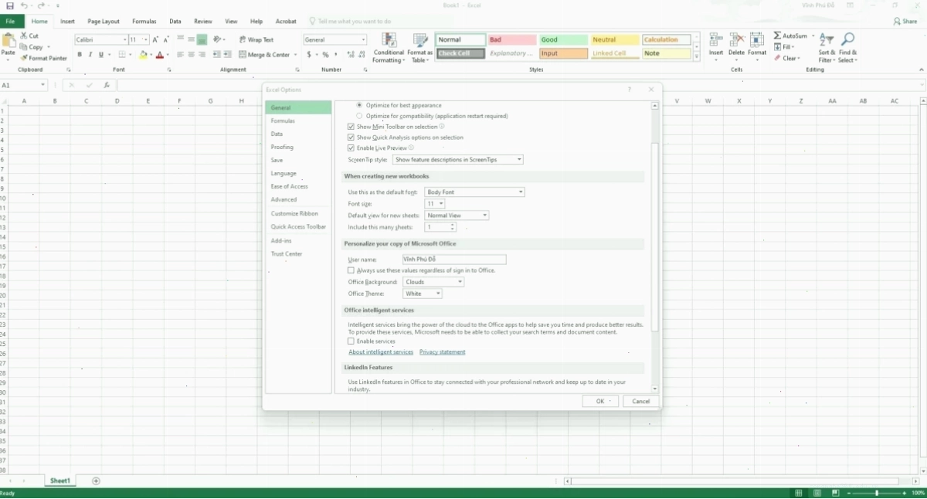Viewport: 927px width, 499px height.
Task: Adjust the Include this many sheets spinner
Action: (453, 227)
